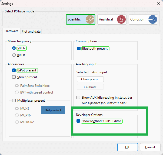Switch to Analytical mode
Screen dimensions: 163x155
coord(112,19)
